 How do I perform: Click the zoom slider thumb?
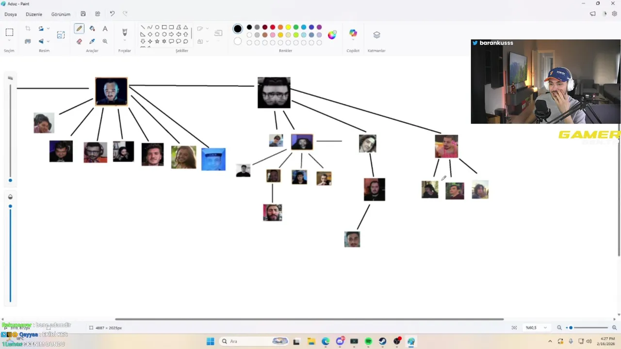pyautogui.click(x=571, y=328)
